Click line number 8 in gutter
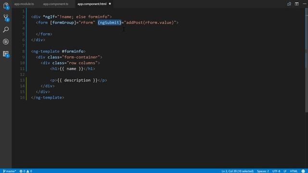Screen dimensions: 308x173 pos(24,51)
